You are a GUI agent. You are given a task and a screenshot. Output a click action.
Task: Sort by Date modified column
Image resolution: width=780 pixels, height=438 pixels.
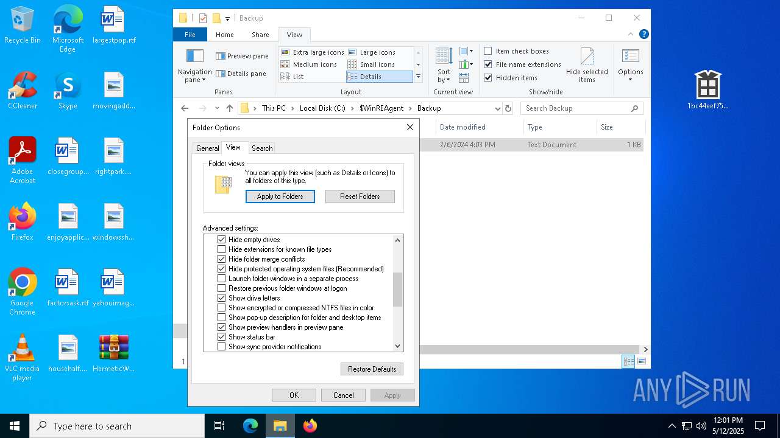480,127
